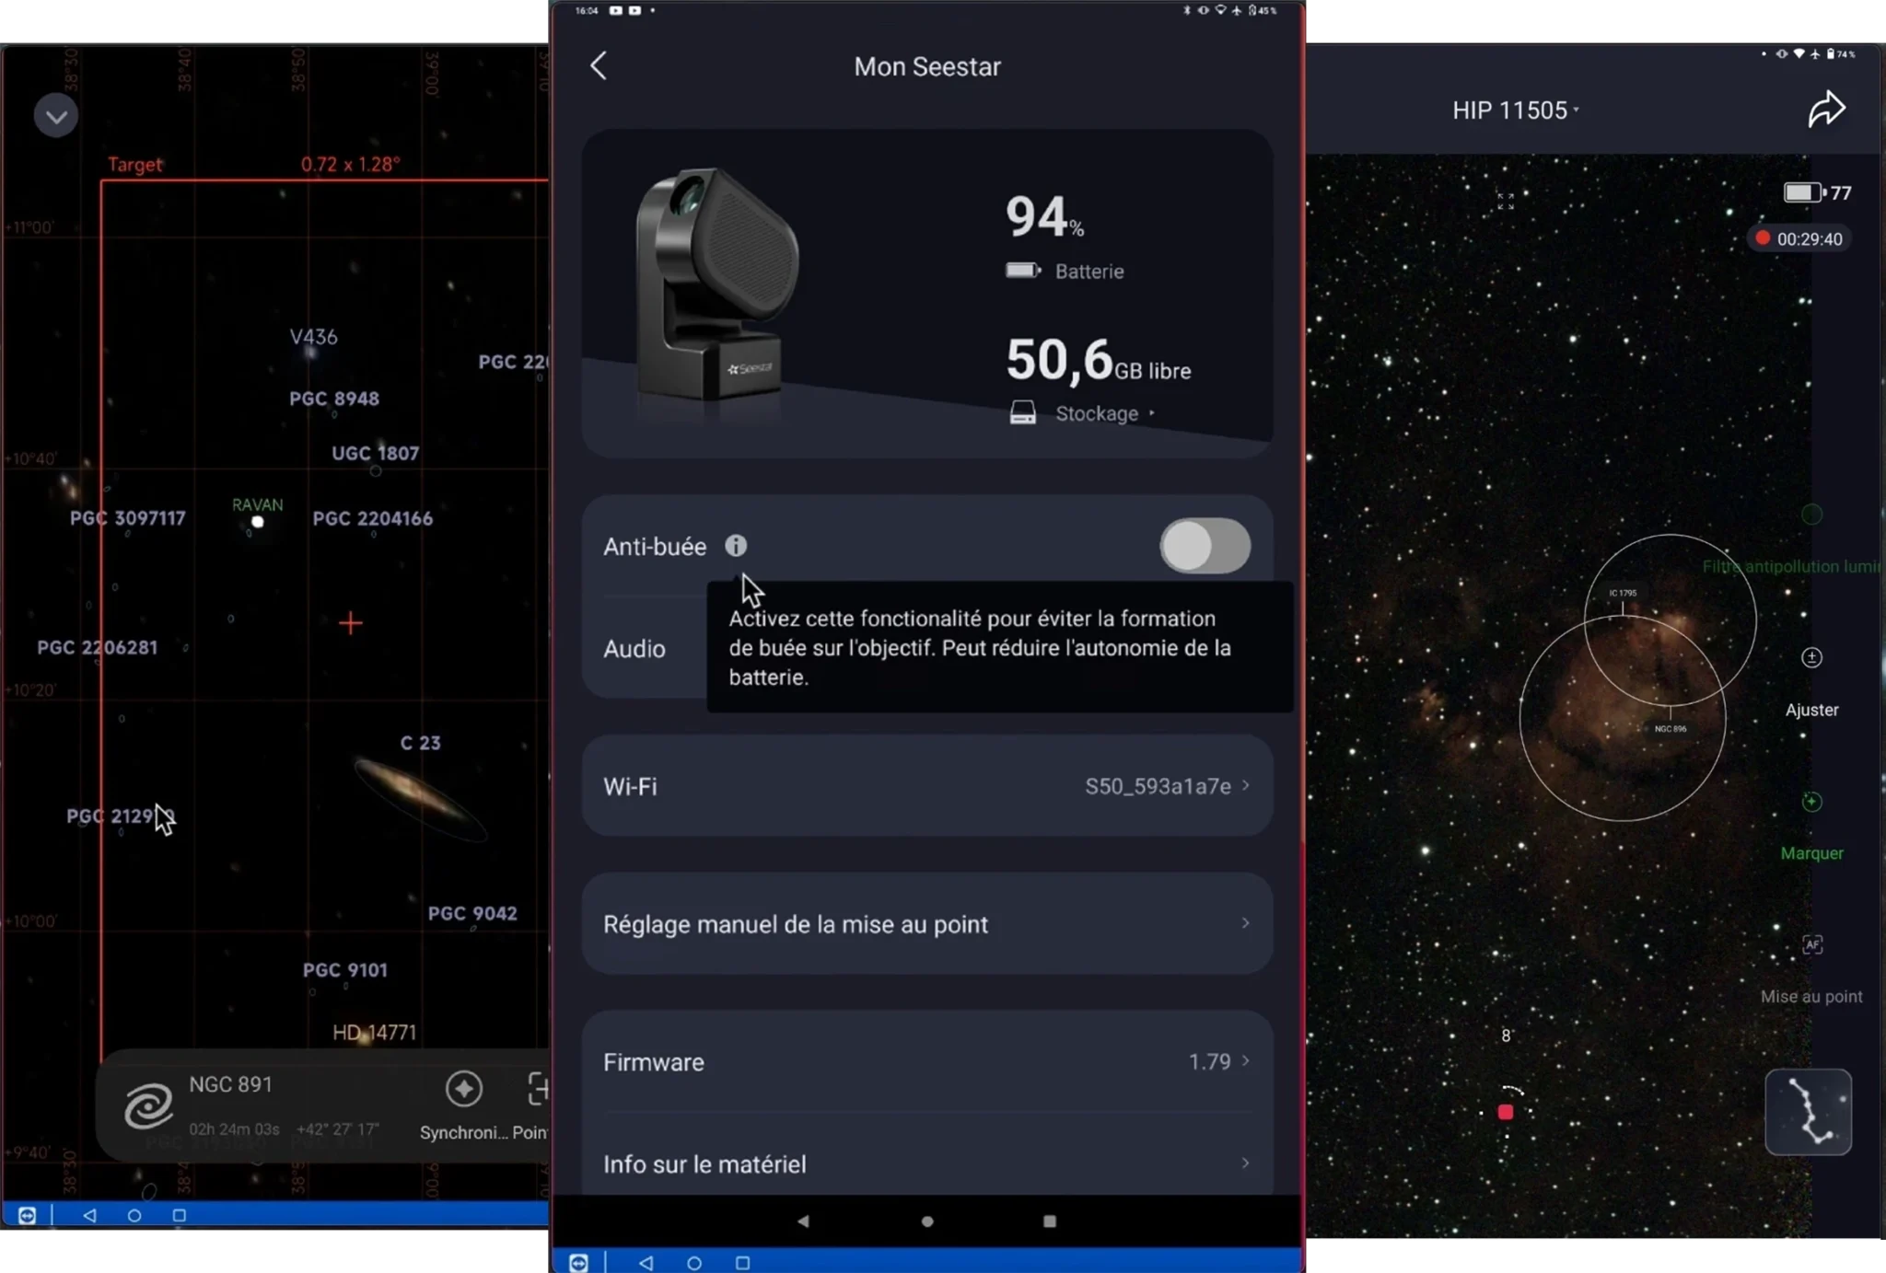Open Stockage storage details
Screen dimensions: 1886x1273
(1097, 413)
